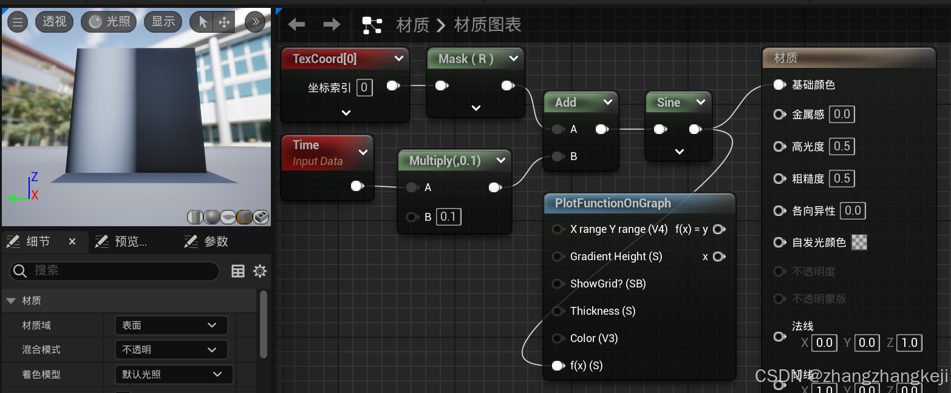
Task: Click the Add node A input pin
Action: 557,129
